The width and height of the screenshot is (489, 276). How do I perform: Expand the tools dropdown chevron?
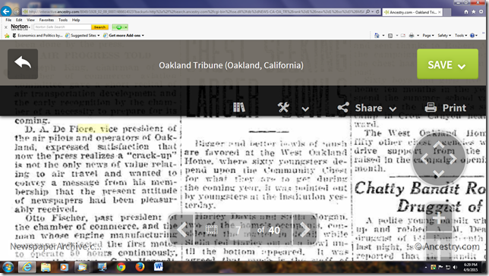pyautogui.click(x=305, y=109)
